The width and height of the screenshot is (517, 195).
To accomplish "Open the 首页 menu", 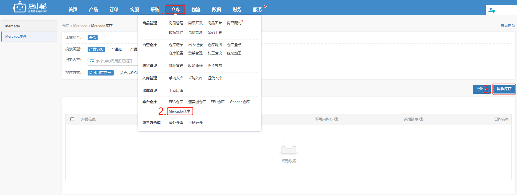I will [73, 9].
